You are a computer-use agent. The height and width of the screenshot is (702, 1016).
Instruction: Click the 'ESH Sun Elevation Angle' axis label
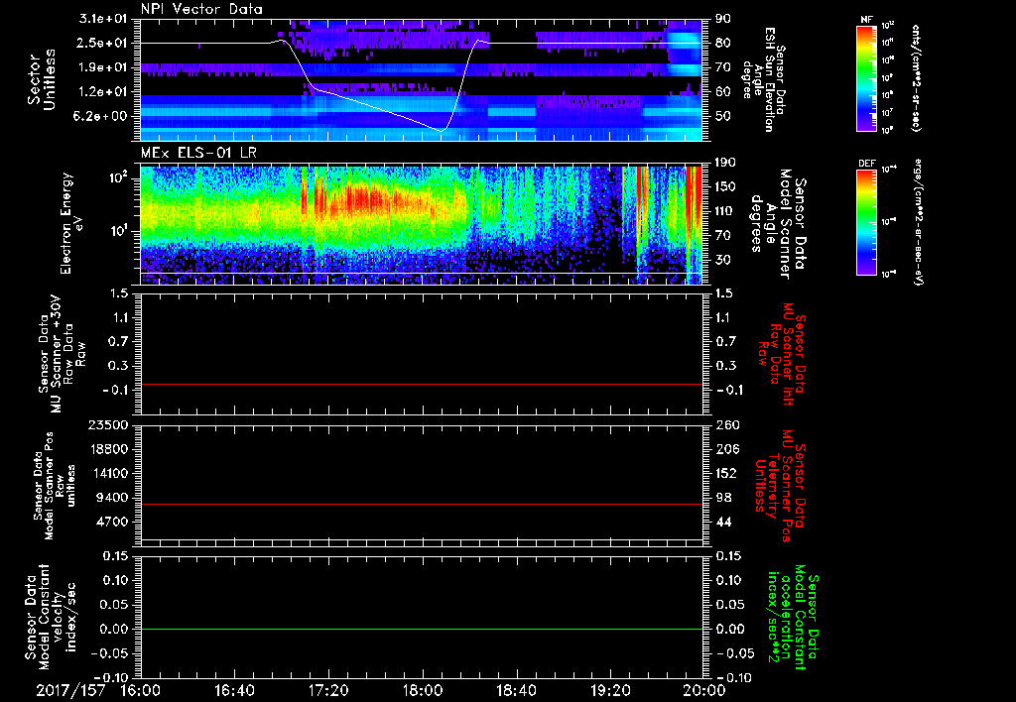763,79
